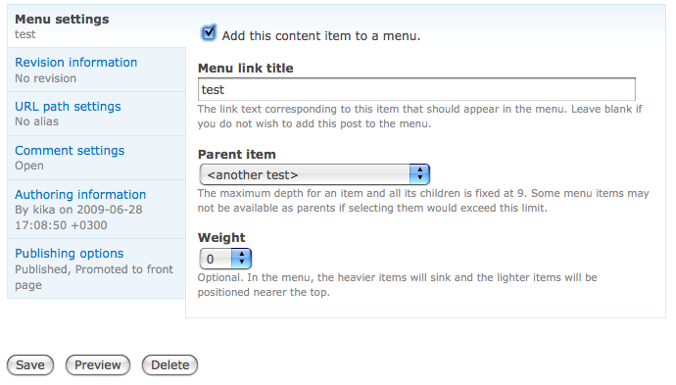Select the '<another test>' parent item value

[x=253, y=175]
